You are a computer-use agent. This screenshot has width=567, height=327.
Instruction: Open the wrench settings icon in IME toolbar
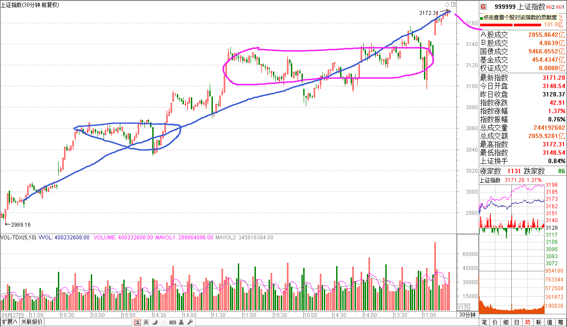click(x=190, y=323)
